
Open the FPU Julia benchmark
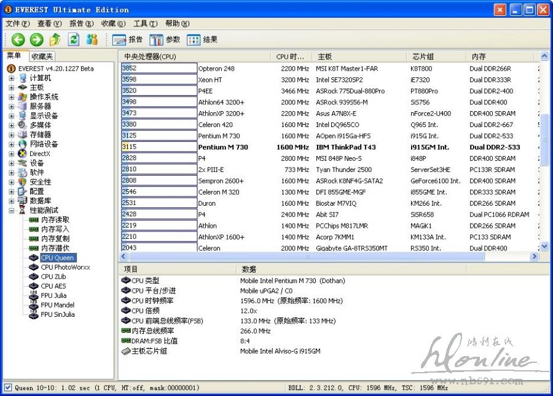pos(53,295)
